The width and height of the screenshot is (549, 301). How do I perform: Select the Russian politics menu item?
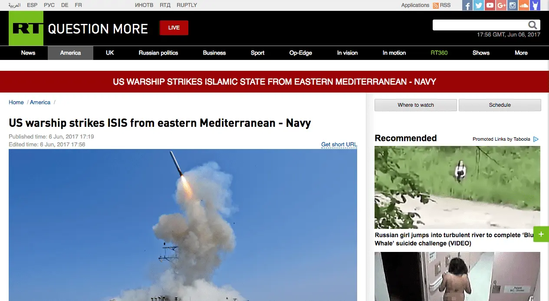click(x=158, y=53)
